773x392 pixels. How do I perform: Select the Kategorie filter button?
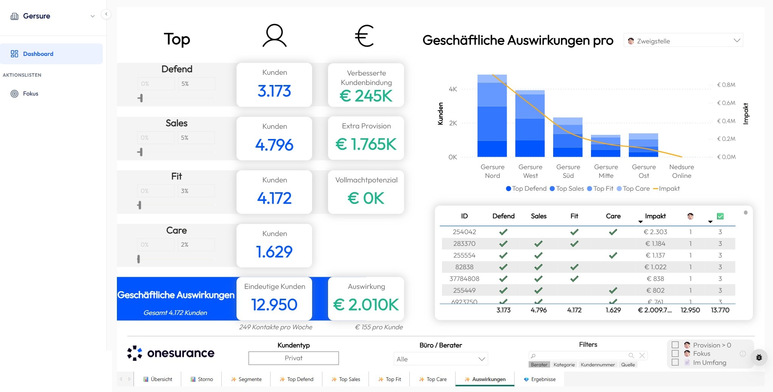point(564,365)
